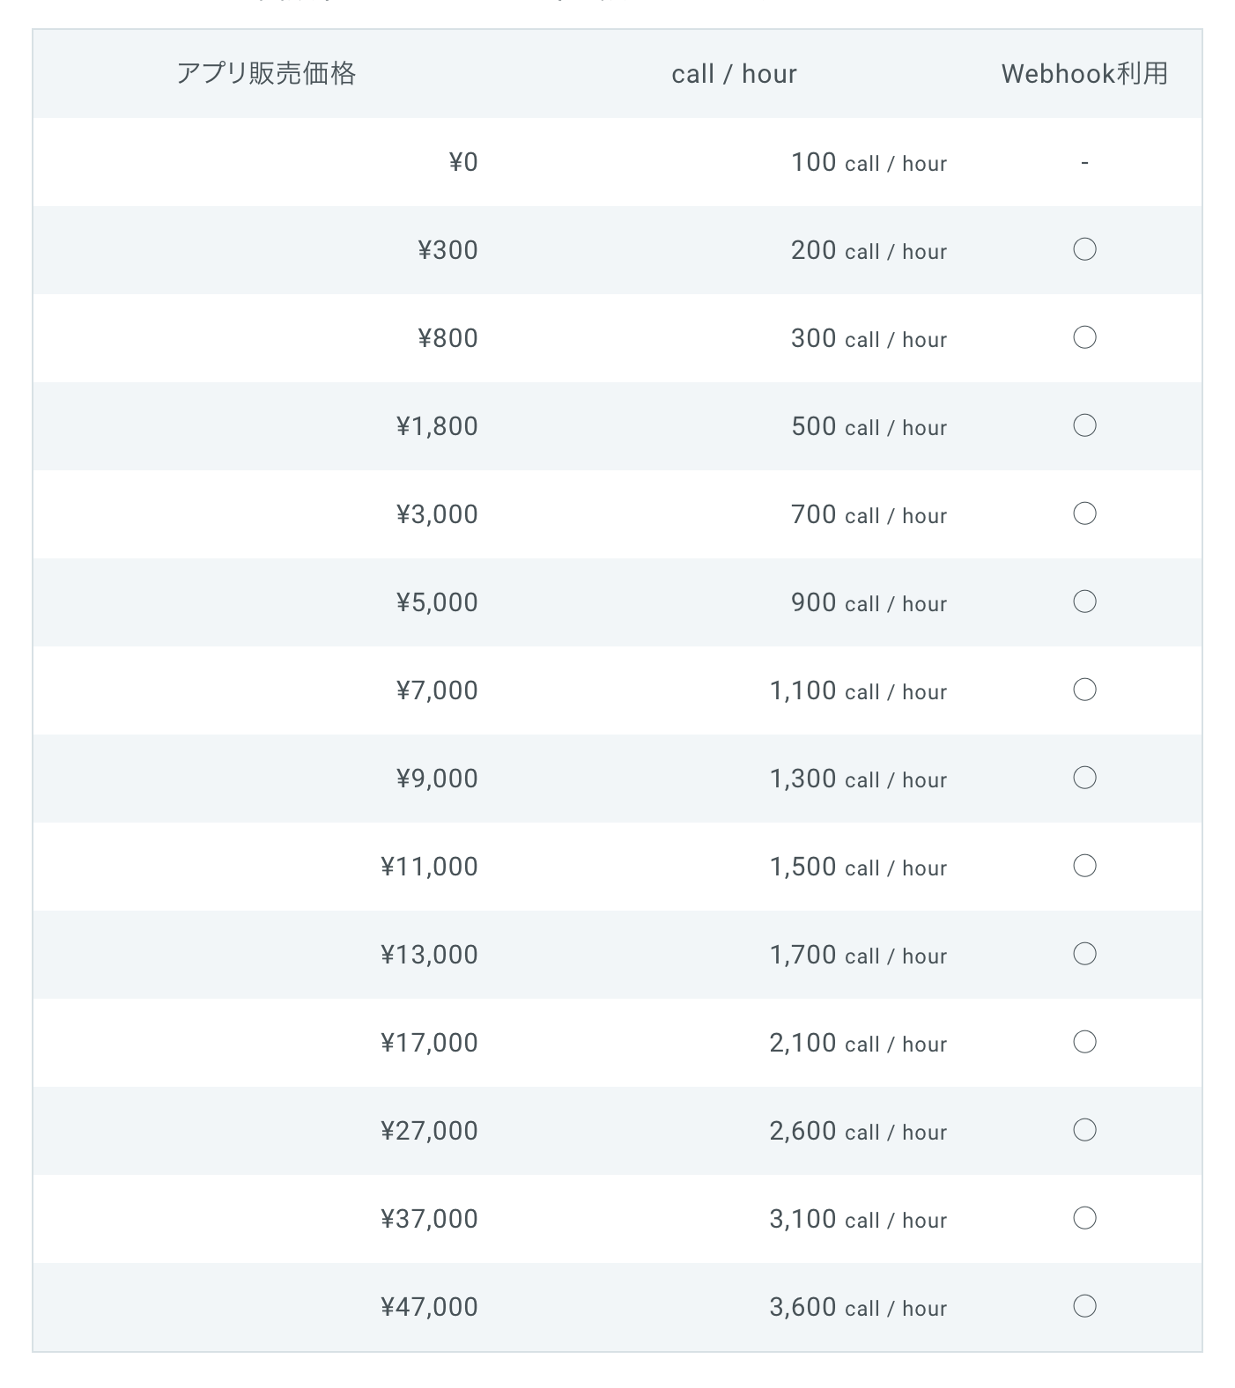
Task: Click the Webhook dash in ¥0 row
Action: coord(1084,163)
